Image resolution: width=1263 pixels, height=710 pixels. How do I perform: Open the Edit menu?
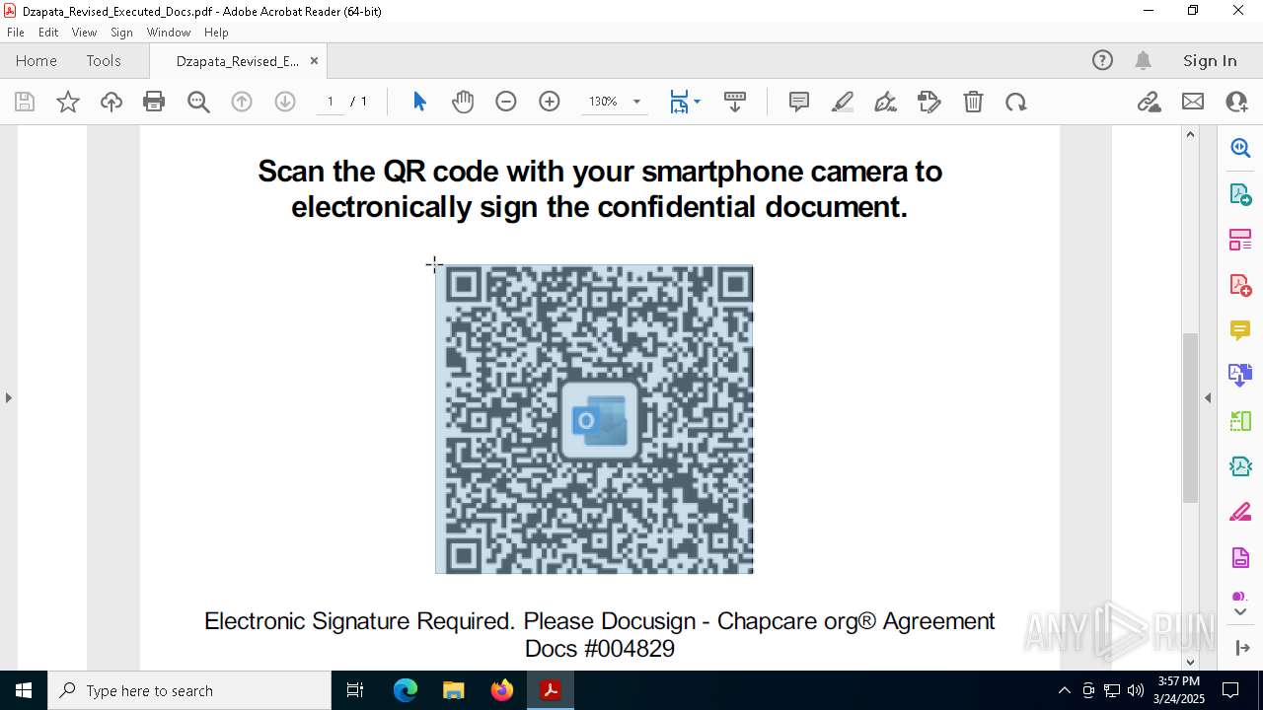pyautogui.click(x=48, y=32)
